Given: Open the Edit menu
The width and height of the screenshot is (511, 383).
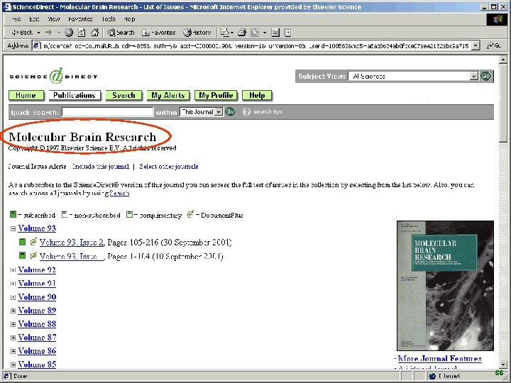Looking at the screenshot, I should (x=34, y=19).
